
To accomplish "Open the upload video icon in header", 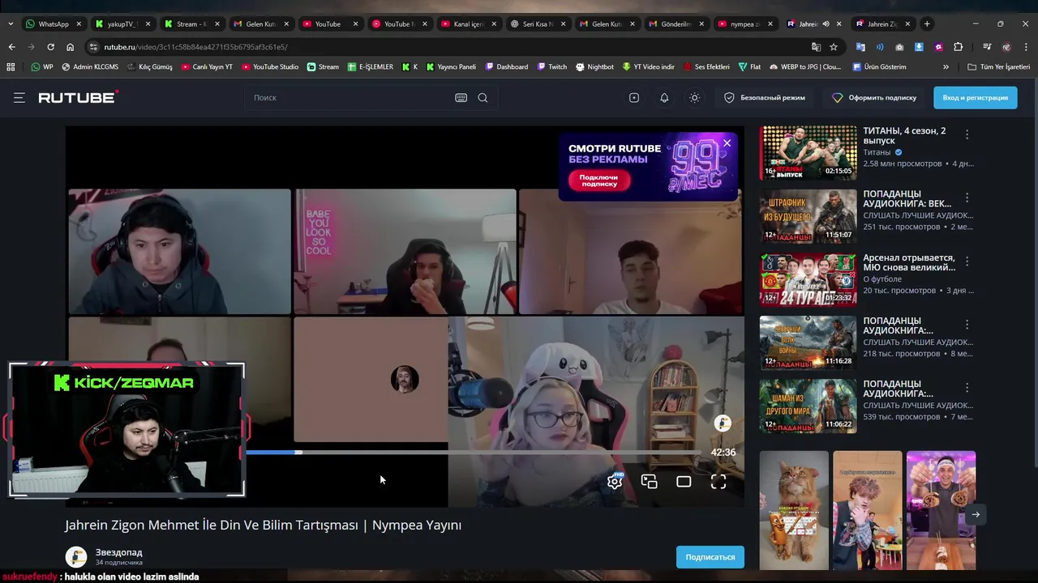I will [634, 97].
